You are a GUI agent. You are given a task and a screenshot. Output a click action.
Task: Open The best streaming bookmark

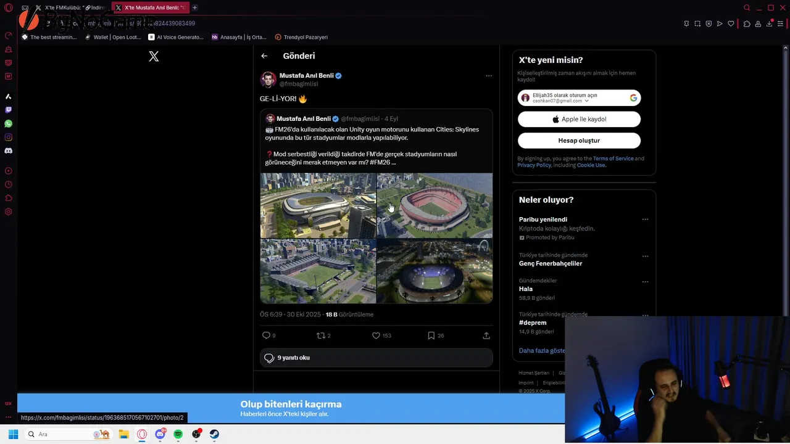point(49,37)
